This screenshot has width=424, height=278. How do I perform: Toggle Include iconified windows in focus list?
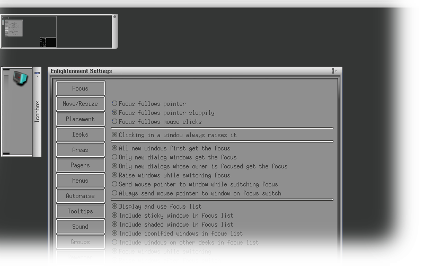177,234
